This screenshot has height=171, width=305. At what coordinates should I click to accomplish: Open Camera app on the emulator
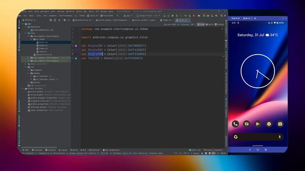[280, 123]
